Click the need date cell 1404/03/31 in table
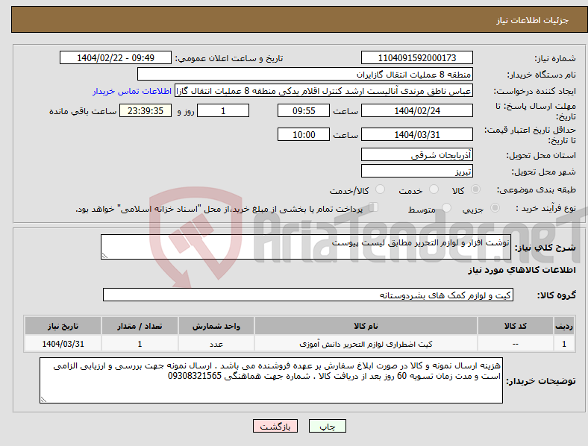Image resolution: width=588 pixels, height=446 pixels. click(63, 344)
